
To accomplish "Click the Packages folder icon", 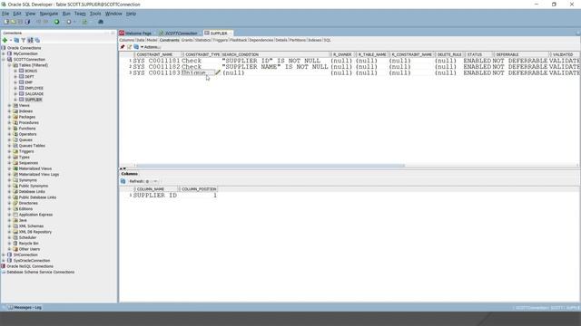I will 15,117.
